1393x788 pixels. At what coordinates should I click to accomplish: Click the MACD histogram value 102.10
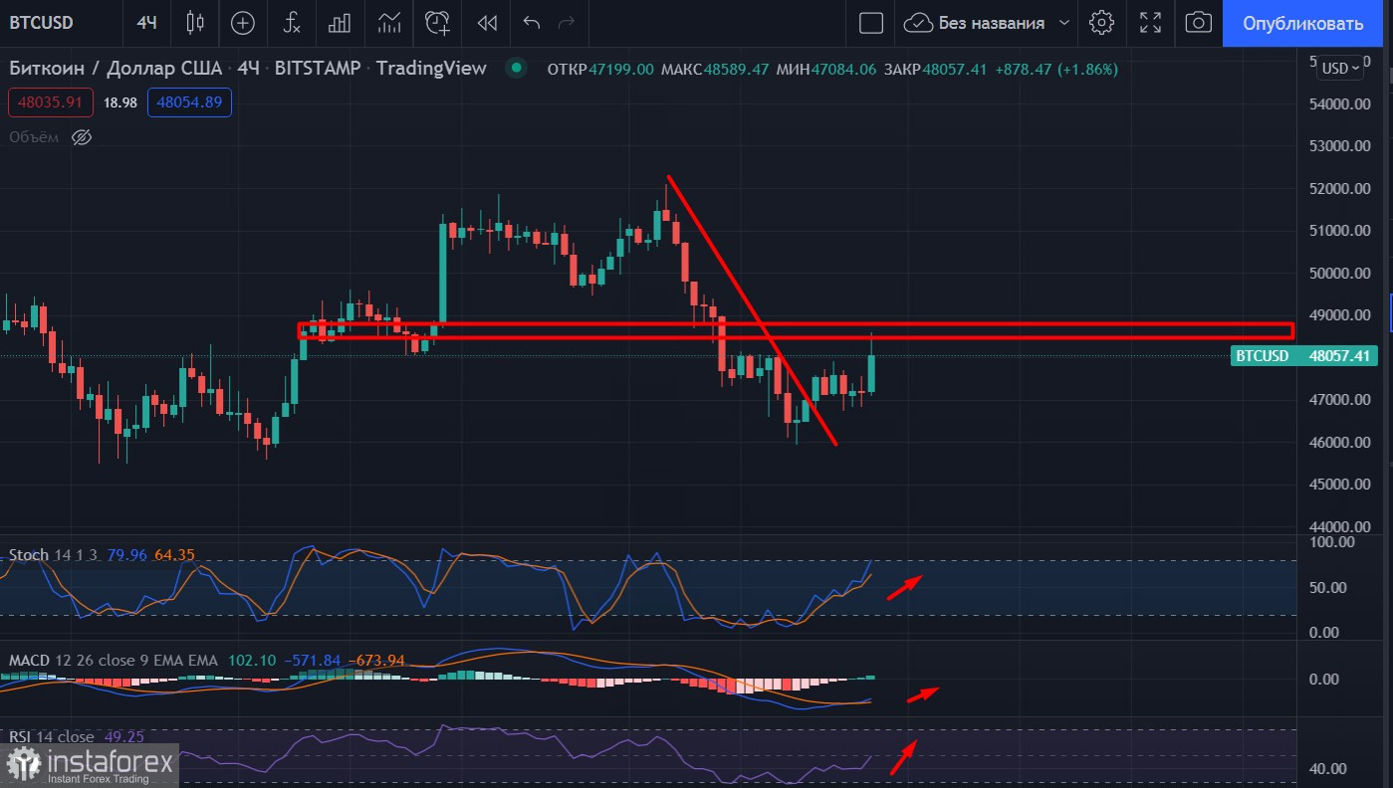(254, 660)
